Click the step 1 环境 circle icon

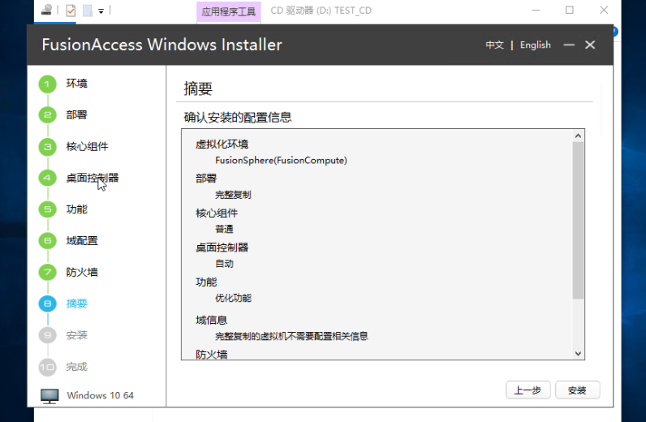click(x=48, y=84)
